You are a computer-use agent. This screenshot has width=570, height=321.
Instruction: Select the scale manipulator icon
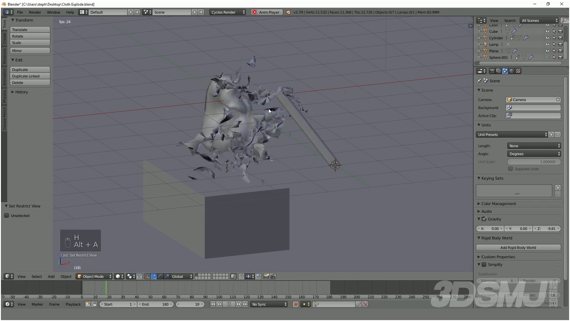click(167, 276)
